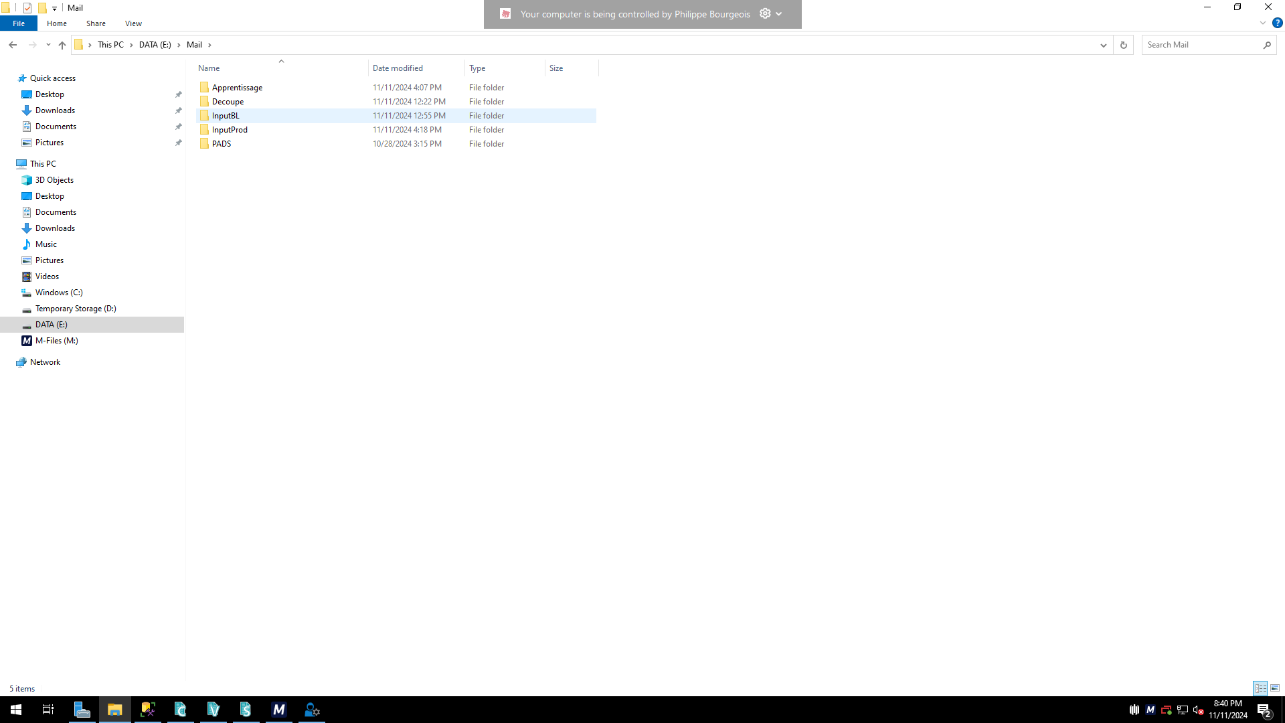Open address bar history dropdown

tap(1104, 45)
